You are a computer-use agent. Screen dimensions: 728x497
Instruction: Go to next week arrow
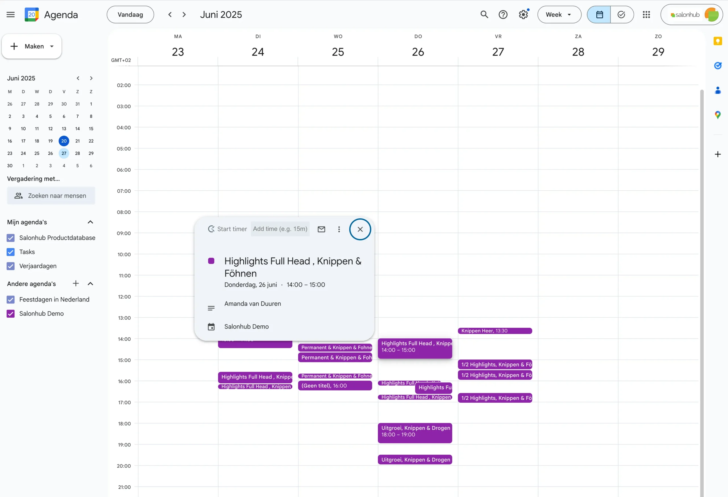coord(184,15)
